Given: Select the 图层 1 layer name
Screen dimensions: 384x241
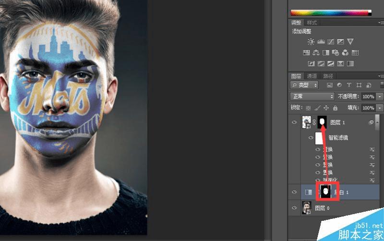Looking at the screenshot, I should [x=337, y=122].
